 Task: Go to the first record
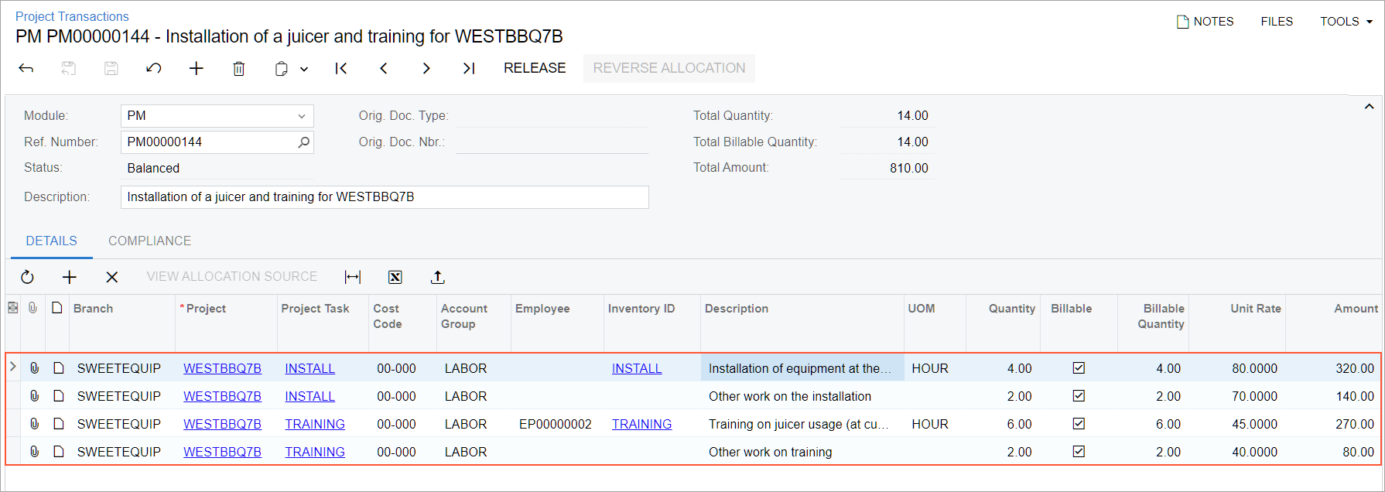pyautogui.click(x=340, y=69)
